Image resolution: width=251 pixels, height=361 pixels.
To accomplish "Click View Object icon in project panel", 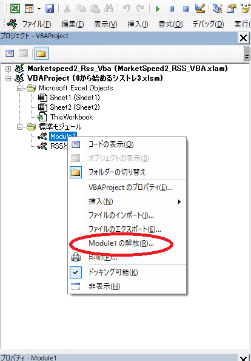I will [x=24, y=53].
